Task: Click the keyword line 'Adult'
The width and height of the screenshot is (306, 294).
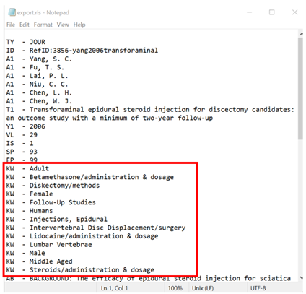Action: [27, 168]
